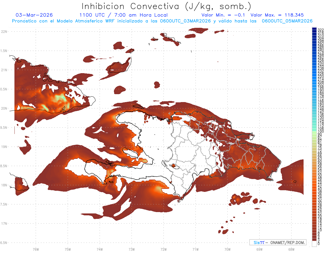The width and height of the screenshot is (327, 253).
Task: Click the date '03-Mar-2026'
Action: pos(34,15)
